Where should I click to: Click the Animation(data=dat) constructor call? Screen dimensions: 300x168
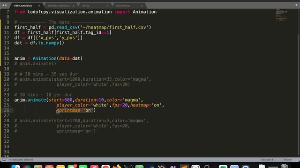(x=58, y=58)
